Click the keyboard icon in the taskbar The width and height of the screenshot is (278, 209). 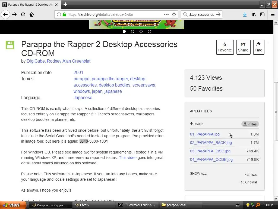[238, 205]
